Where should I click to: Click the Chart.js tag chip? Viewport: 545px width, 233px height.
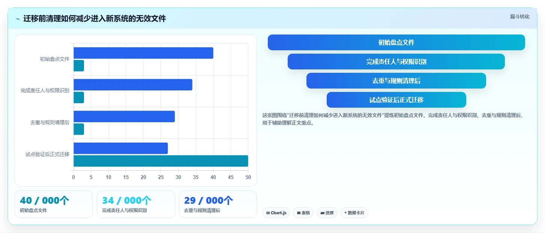coord(276,213)
